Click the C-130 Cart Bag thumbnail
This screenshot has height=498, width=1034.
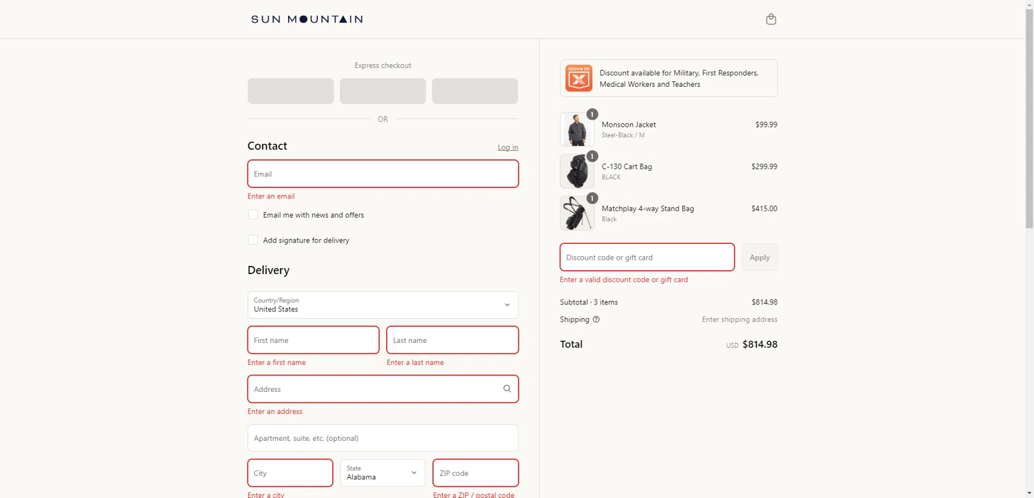click(x=576, y=172)
